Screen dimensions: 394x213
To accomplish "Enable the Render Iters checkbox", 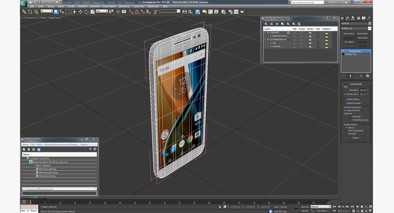I will [345, 94].
